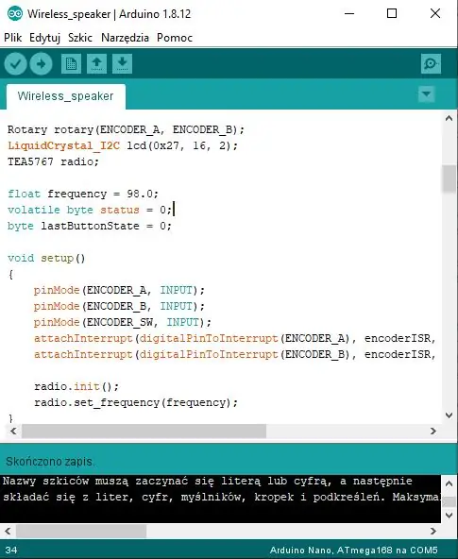Expand the tab options dropdown arrow
This screenshot has width=458, height=559.
[x=426, y=94]
